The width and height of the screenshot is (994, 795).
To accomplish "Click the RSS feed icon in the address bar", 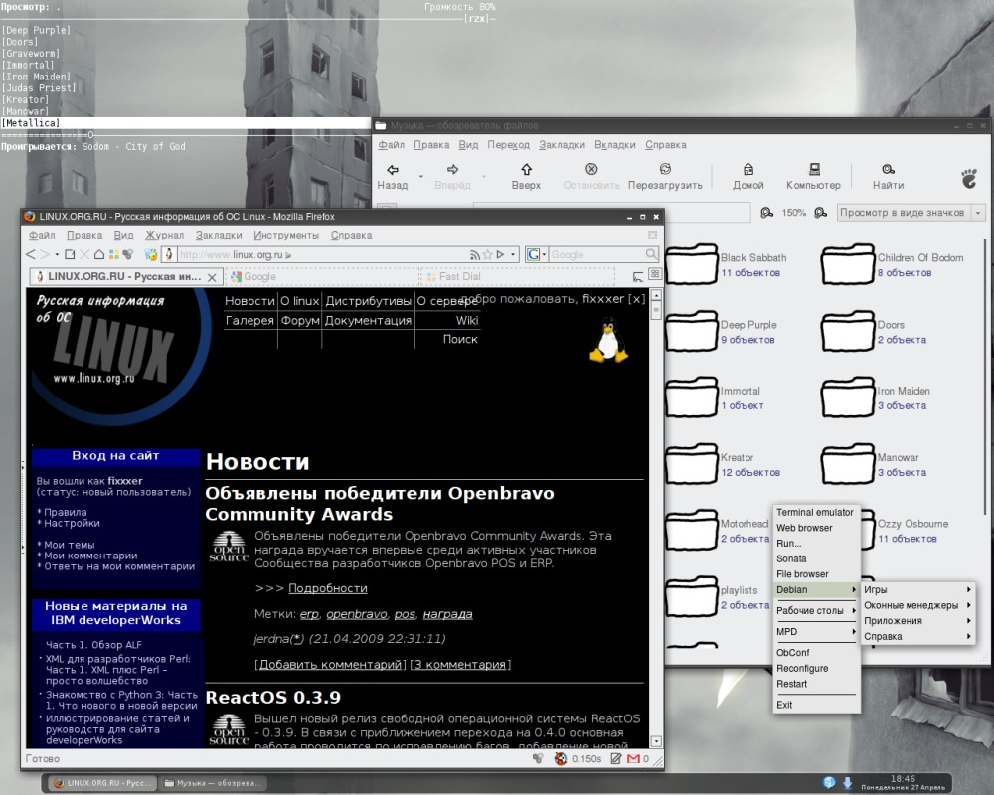I will 474,254.
